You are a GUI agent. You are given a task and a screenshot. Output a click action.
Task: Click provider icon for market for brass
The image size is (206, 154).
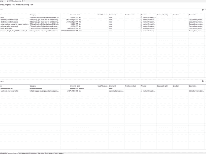point(141,17)
